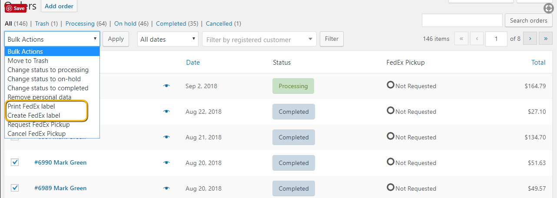
Task: Go to the next orders page
Action: [x=530, y=39]
